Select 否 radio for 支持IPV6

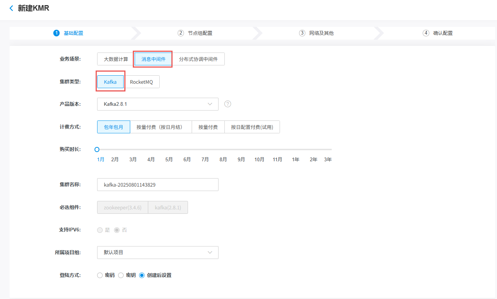click(x=117, y=230)
